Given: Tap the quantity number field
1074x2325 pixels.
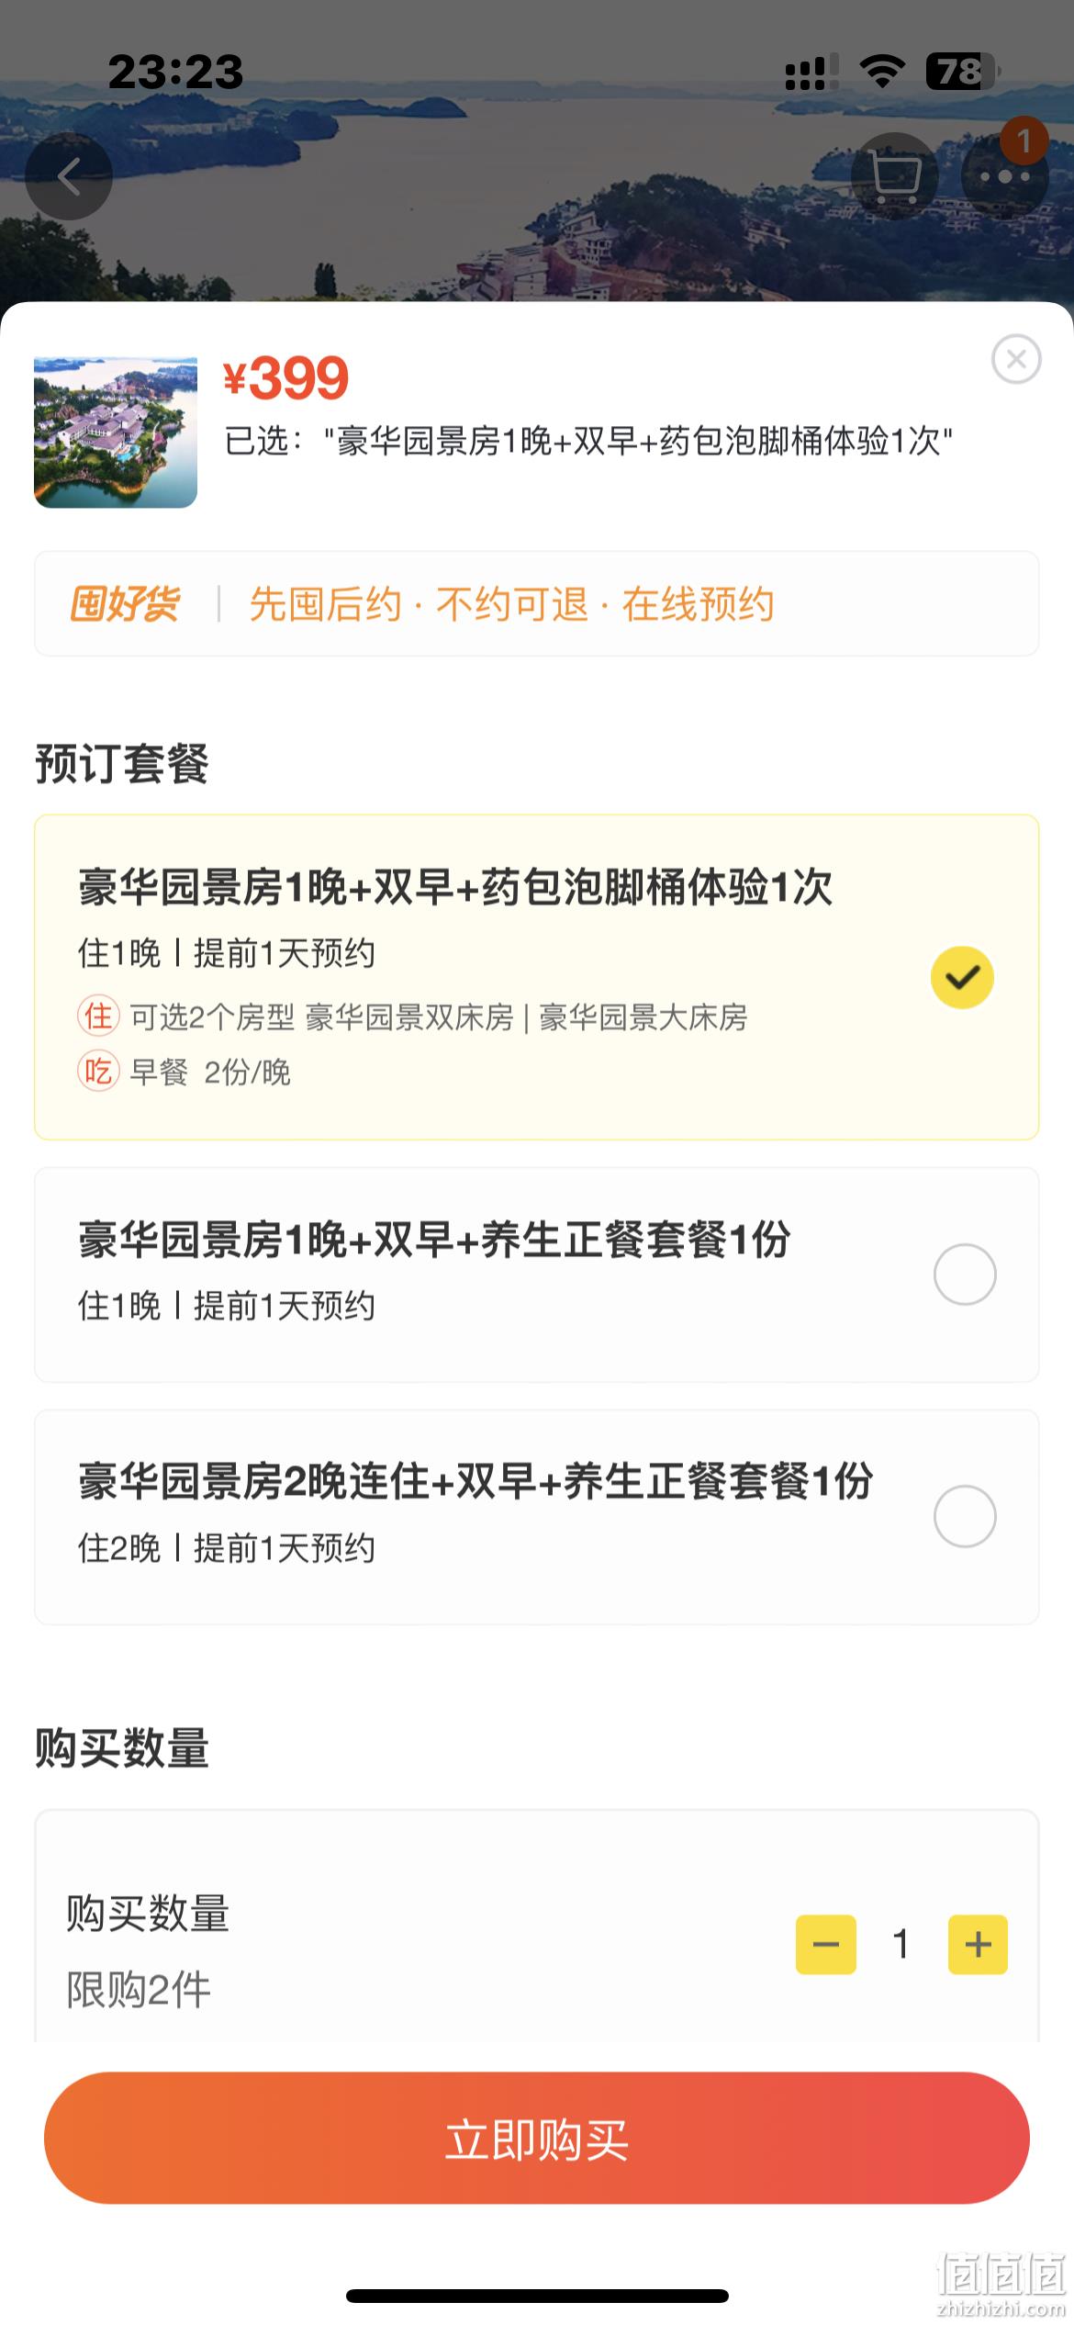Looking at the screenshot, I should tap(901, 1944).
